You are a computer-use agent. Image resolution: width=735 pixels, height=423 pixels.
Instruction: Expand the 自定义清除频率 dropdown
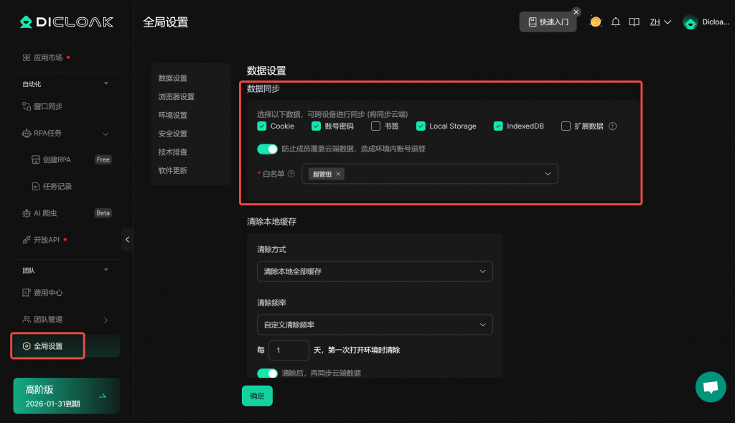point(375,325)
